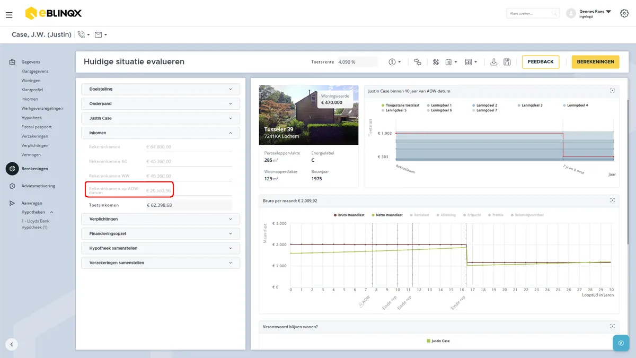Open the Aanvragen send-arrow icon
Image resolution: width=636 pixels, height=358 pixels.
pos(12,203)
